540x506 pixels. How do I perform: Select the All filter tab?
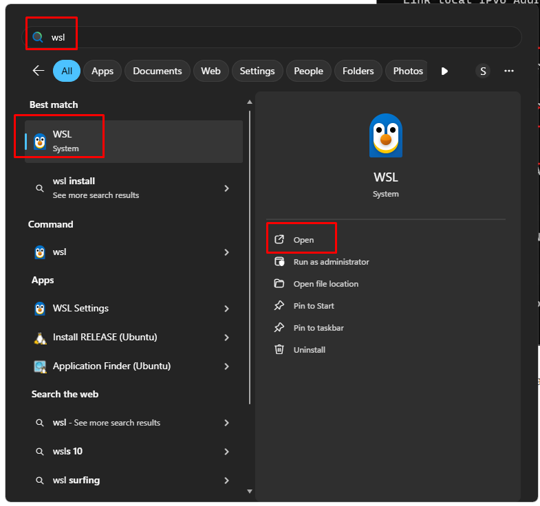[67, 71]
